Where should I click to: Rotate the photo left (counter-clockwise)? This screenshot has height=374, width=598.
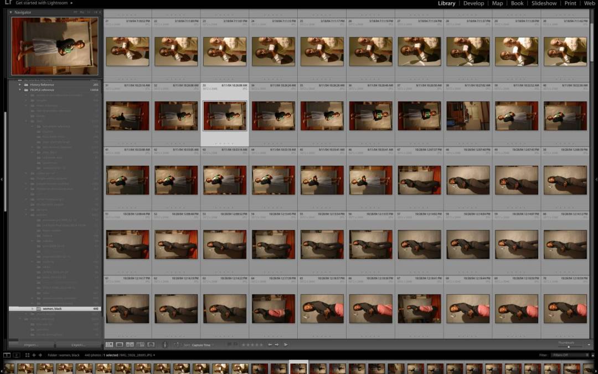point(270,345)
